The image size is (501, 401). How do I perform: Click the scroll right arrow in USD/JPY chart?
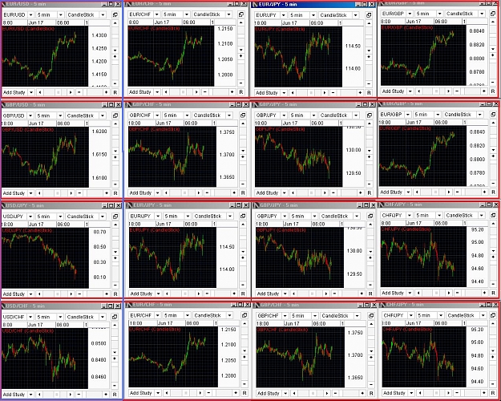pyautogui.click(x=71, y=294)
